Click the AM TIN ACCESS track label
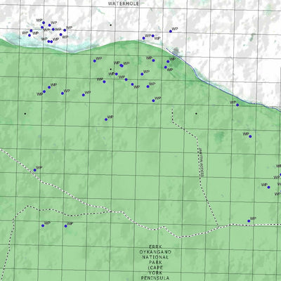 pos(202,162)
